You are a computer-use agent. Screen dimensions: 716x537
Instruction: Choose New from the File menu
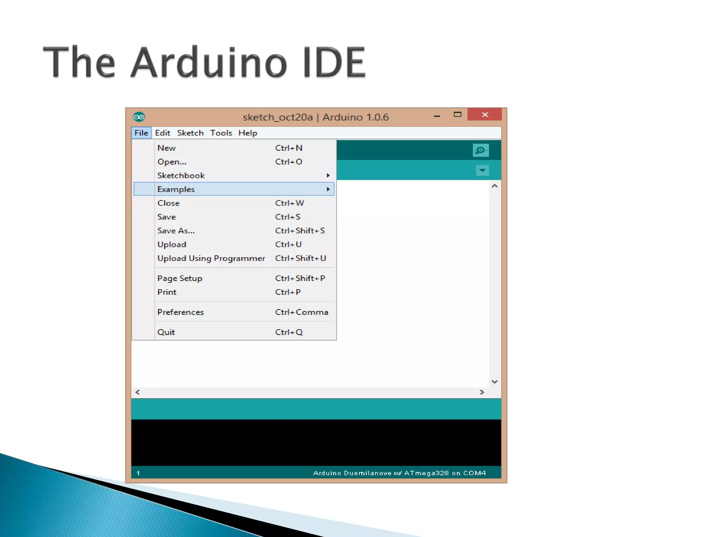coord(166,148)
